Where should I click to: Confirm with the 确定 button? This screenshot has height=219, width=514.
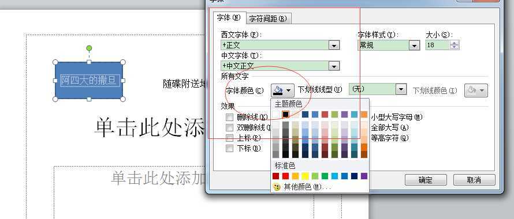click(x=426, y=180)
